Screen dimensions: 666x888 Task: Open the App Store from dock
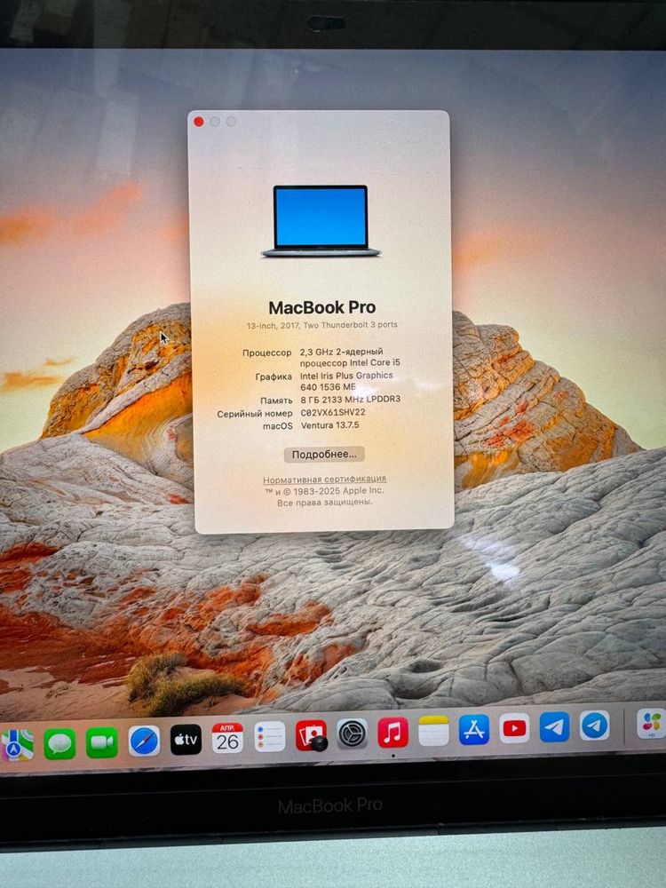(474, 729)
